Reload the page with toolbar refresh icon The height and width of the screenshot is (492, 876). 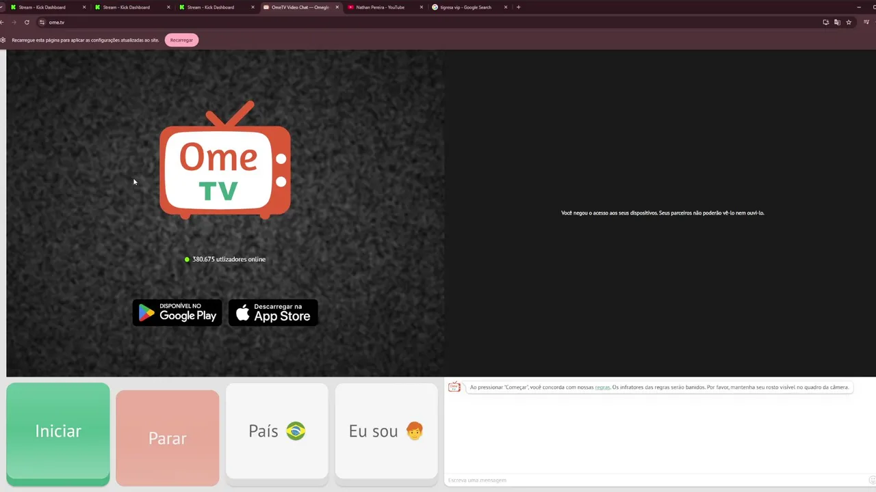(27, 23)
